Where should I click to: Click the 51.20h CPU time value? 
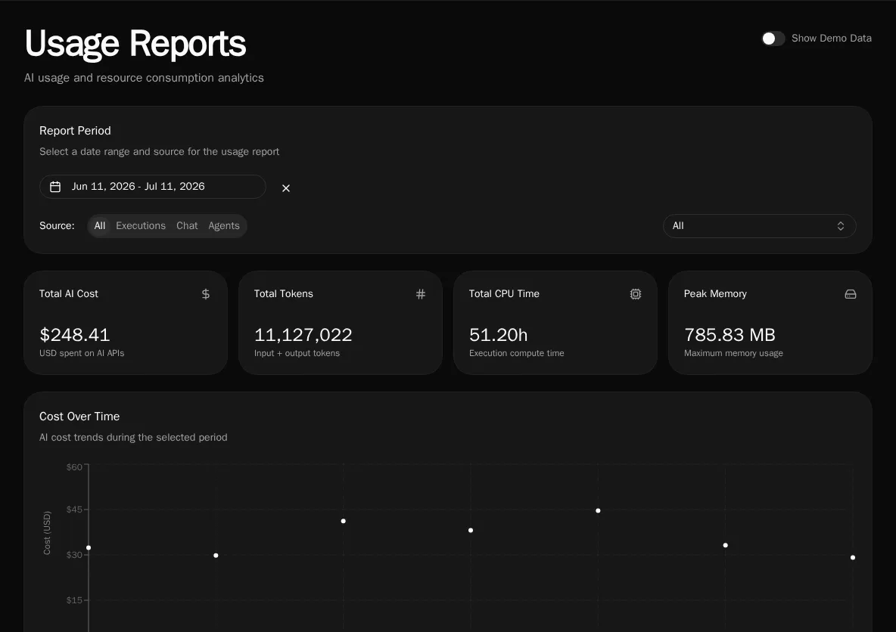[x=498, y=335]
